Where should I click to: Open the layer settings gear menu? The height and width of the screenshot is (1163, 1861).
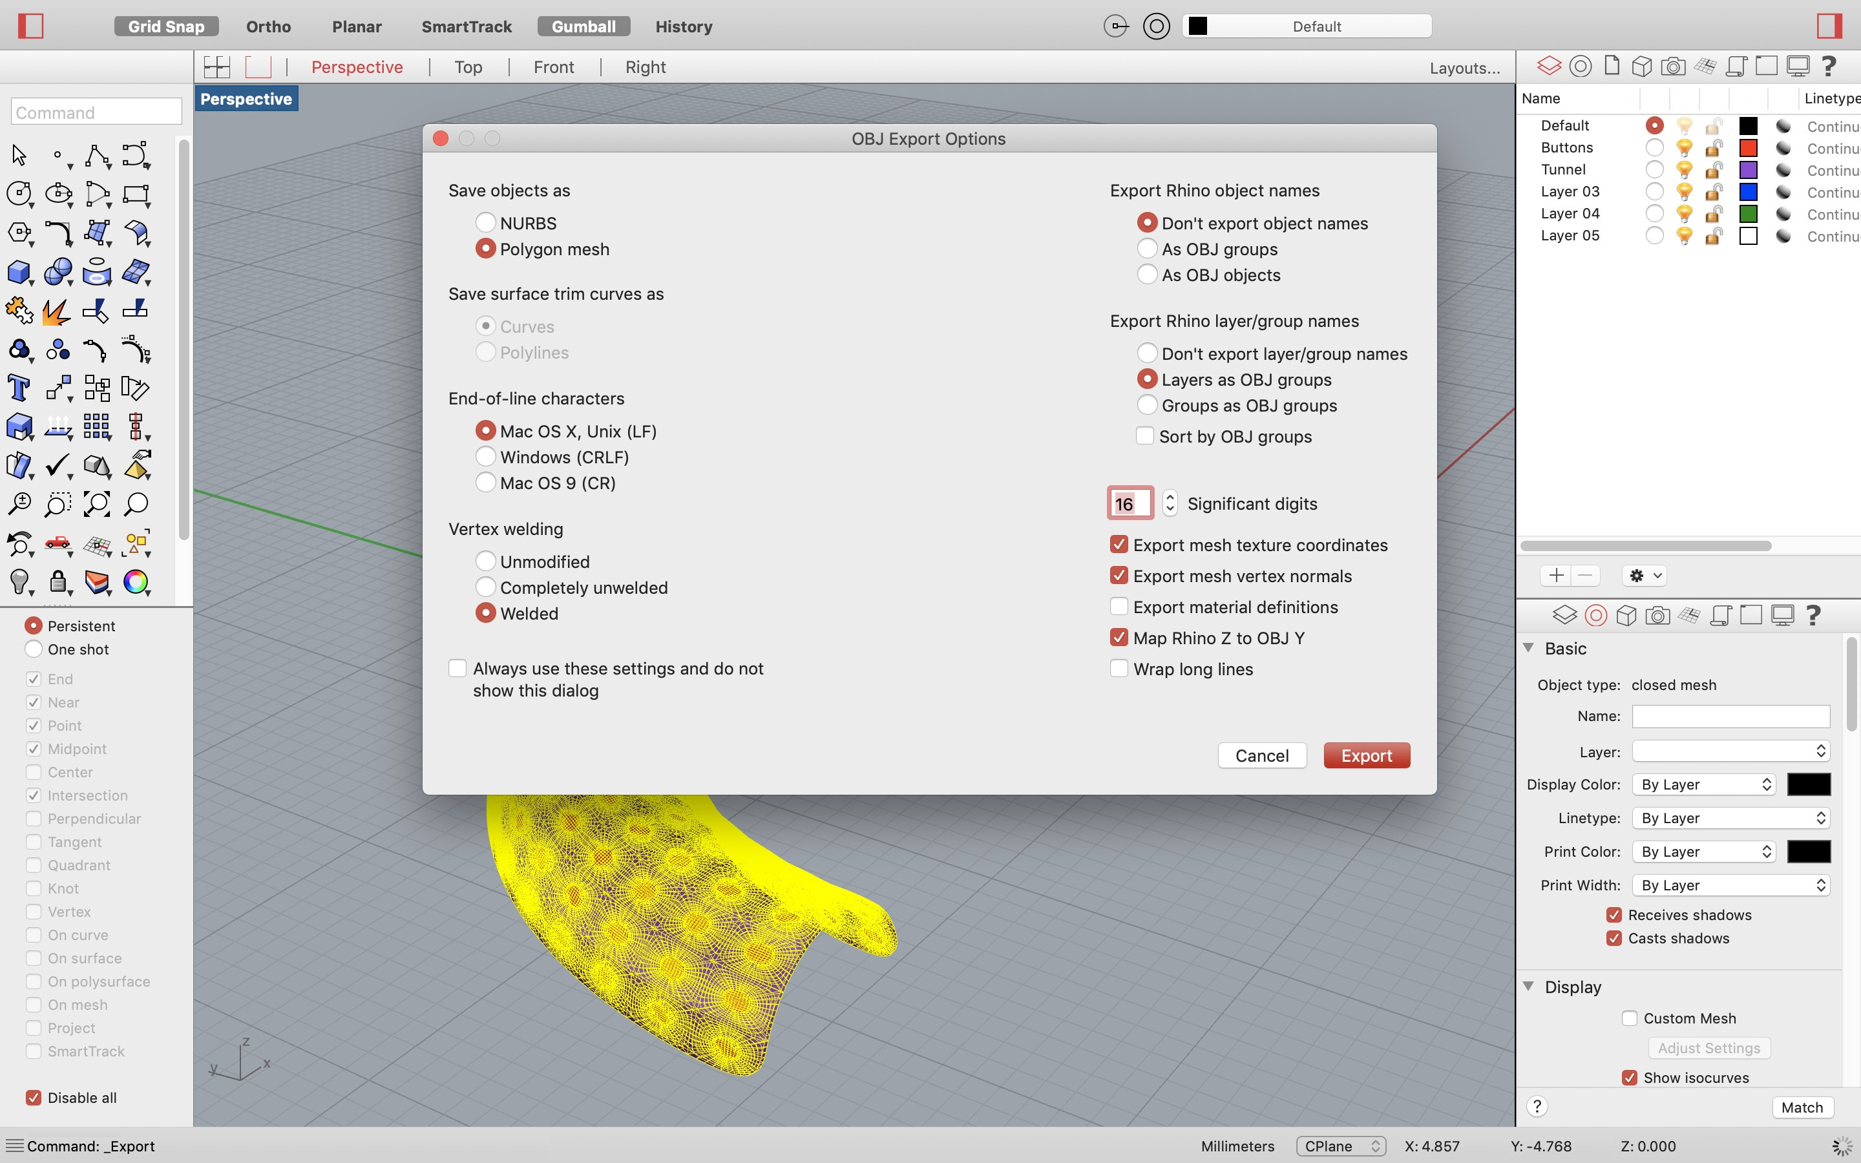1644,575
